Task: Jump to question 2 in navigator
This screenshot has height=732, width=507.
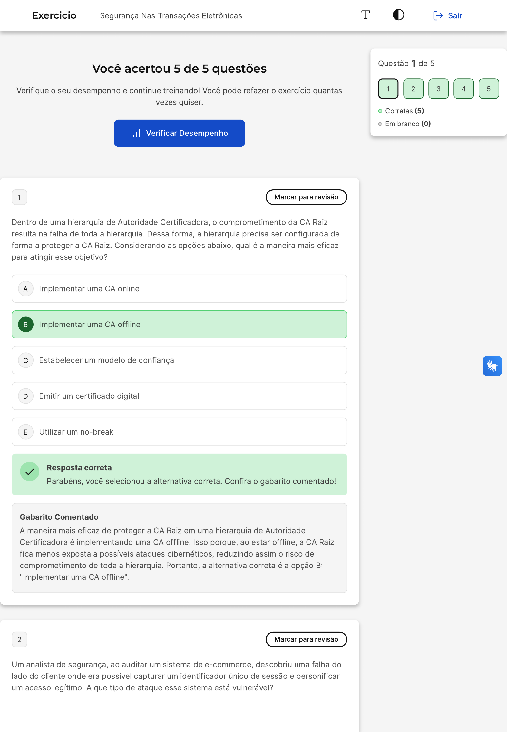Action: click(413, 89)
